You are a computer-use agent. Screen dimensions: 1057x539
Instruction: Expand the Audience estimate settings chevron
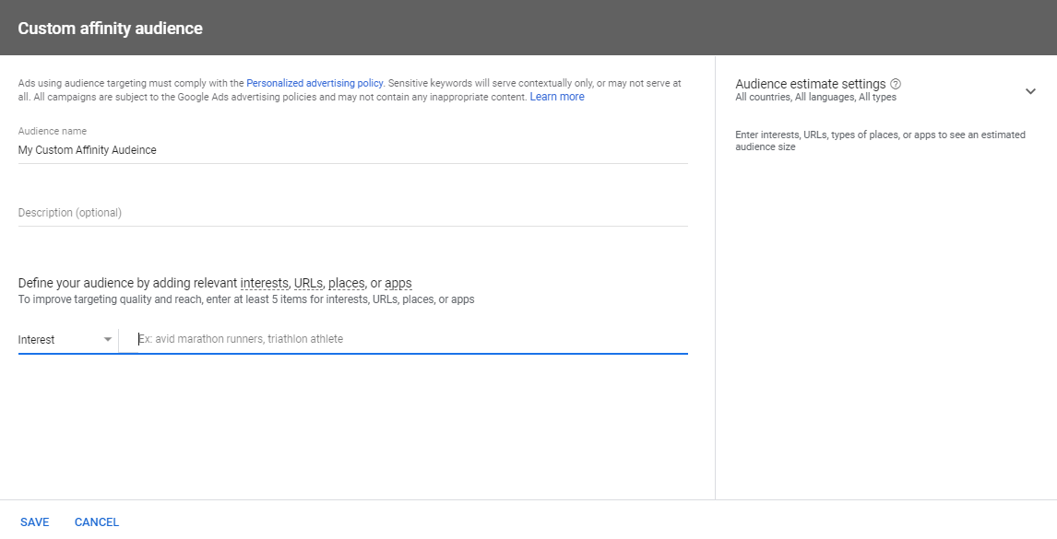[x=1030, y=91]
